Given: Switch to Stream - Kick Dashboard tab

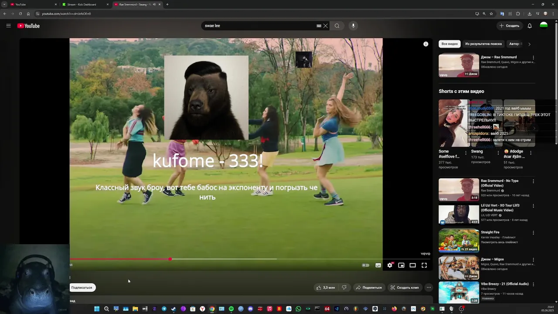Looking at the screenshot, I should pos(85,4).
